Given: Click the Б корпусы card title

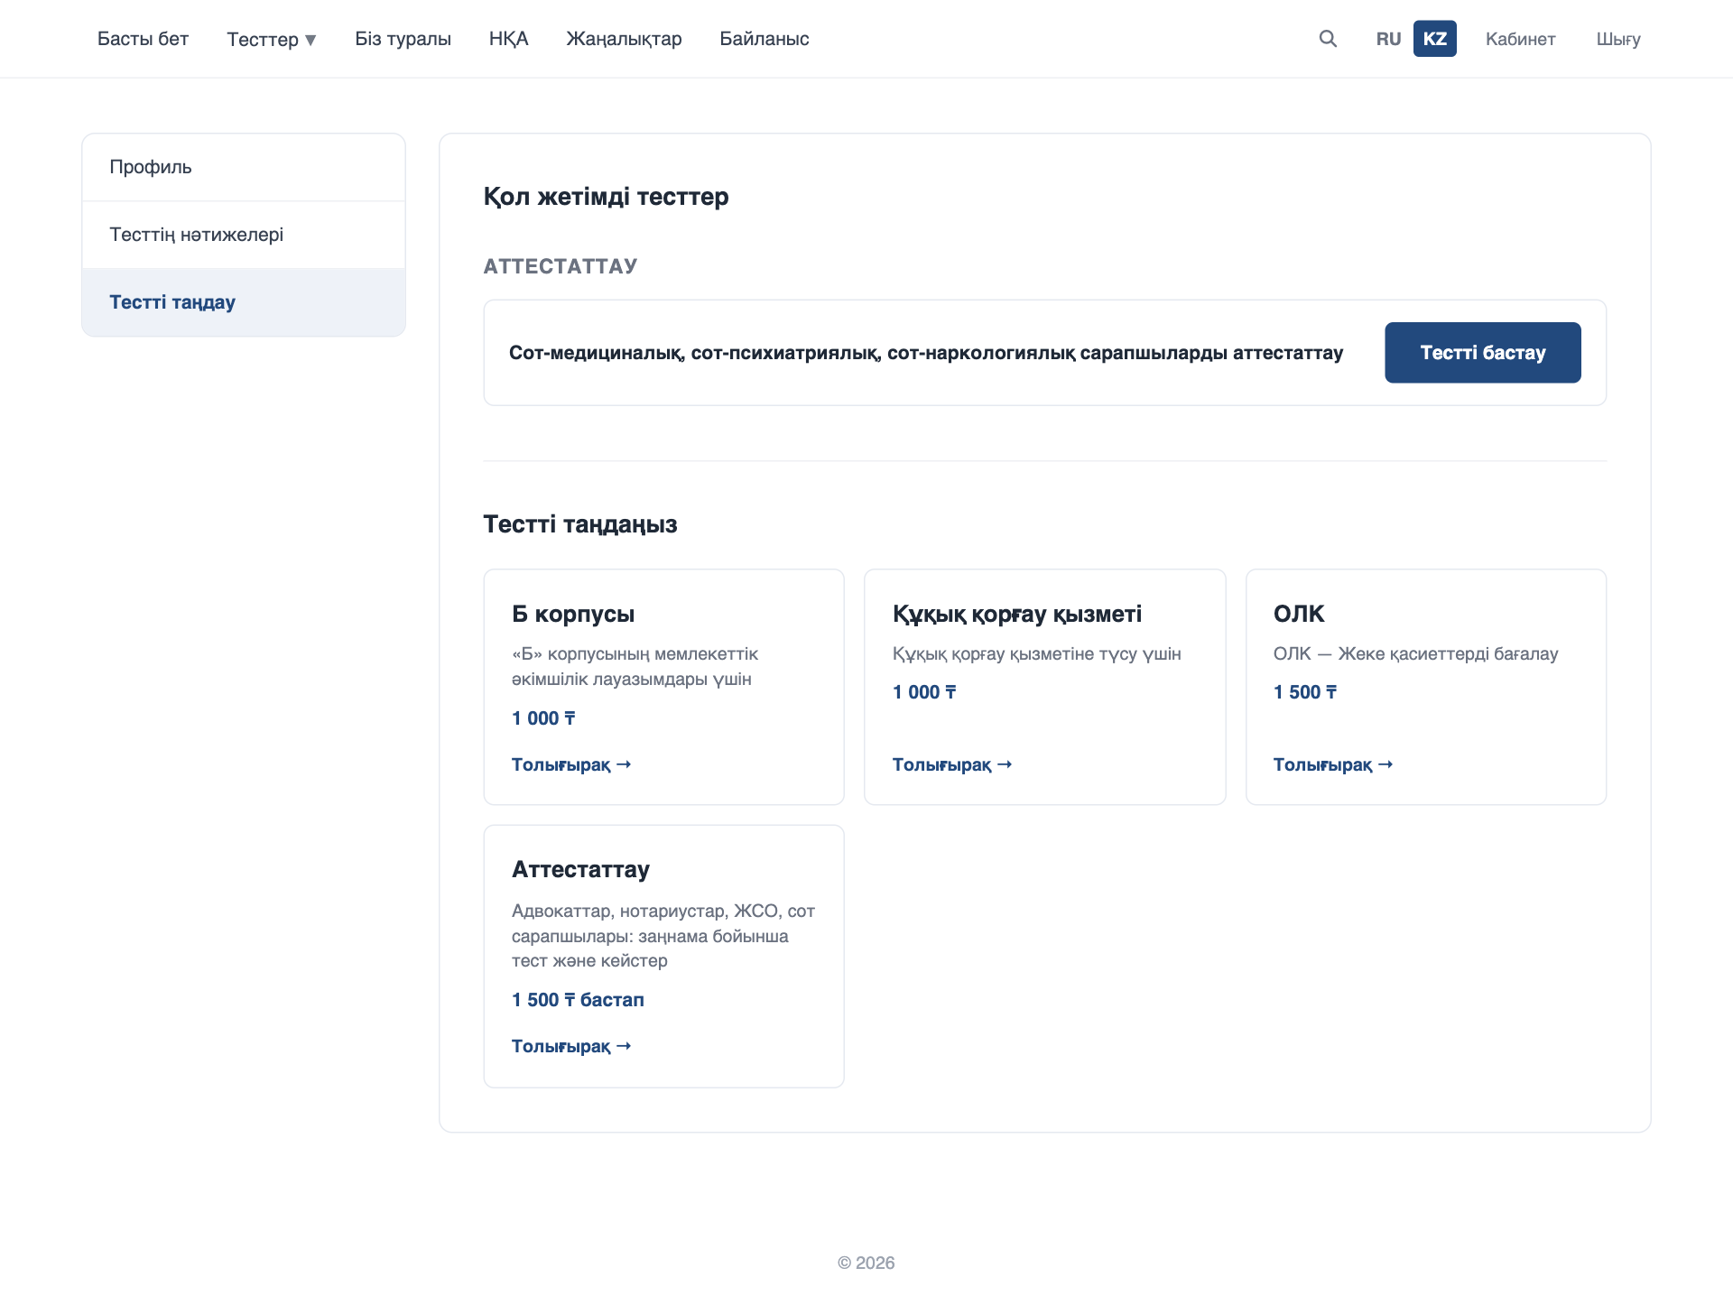Looking at the screenshot, I should [572, 614].
